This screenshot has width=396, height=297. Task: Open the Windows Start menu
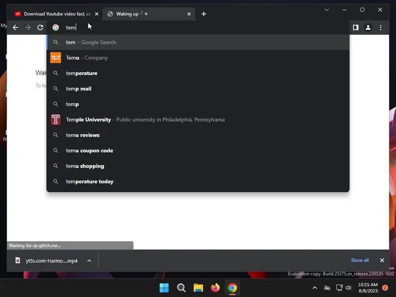[164, 288]
